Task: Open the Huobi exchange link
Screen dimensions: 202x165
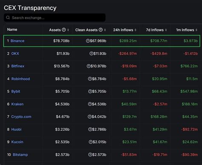Action: 16,129
